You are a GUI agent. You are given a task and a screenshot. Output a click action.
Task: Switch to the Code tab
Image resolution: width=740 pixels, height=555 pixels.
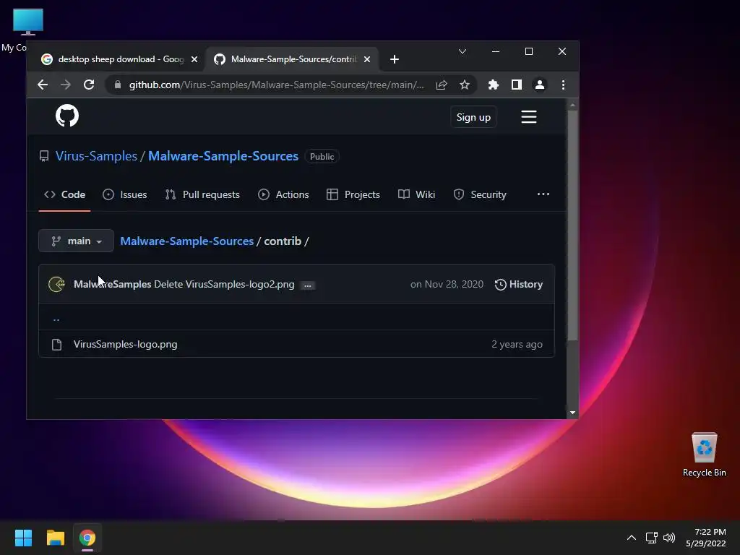(x=64, y=194)
